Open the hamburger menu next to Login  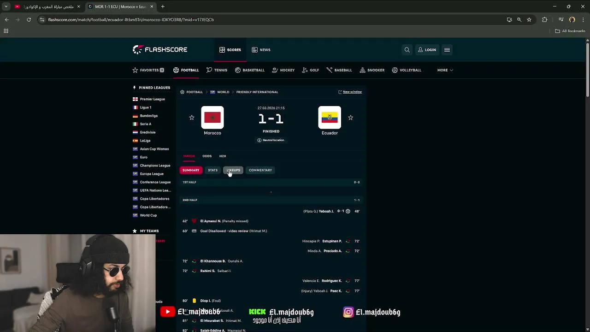coord(447,50)
